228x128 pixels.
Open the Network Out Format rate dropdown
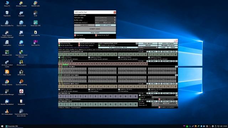click(x=158, y=103)
